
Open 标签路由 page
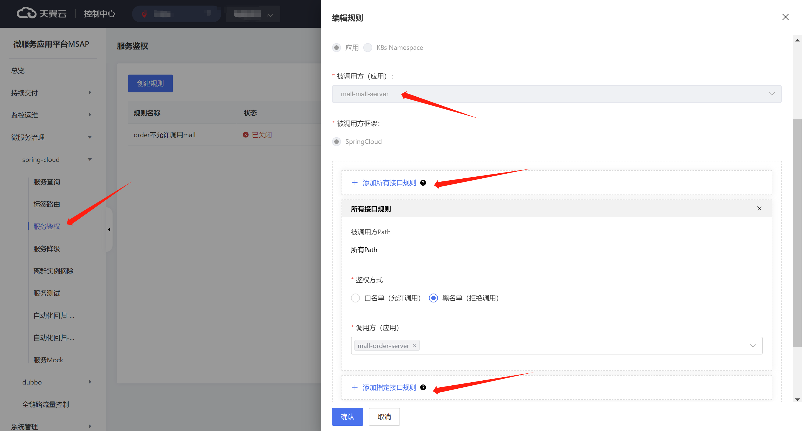47,204
